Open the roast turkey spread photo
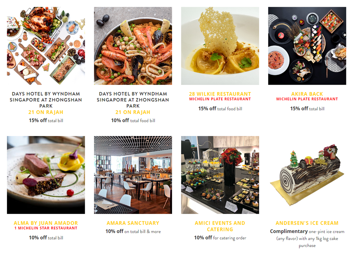358x253 pixels. (46, 46)
